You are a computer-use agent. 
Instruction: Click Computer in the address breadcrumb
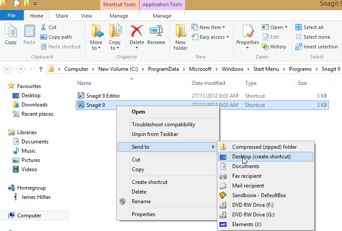[76, 69]
